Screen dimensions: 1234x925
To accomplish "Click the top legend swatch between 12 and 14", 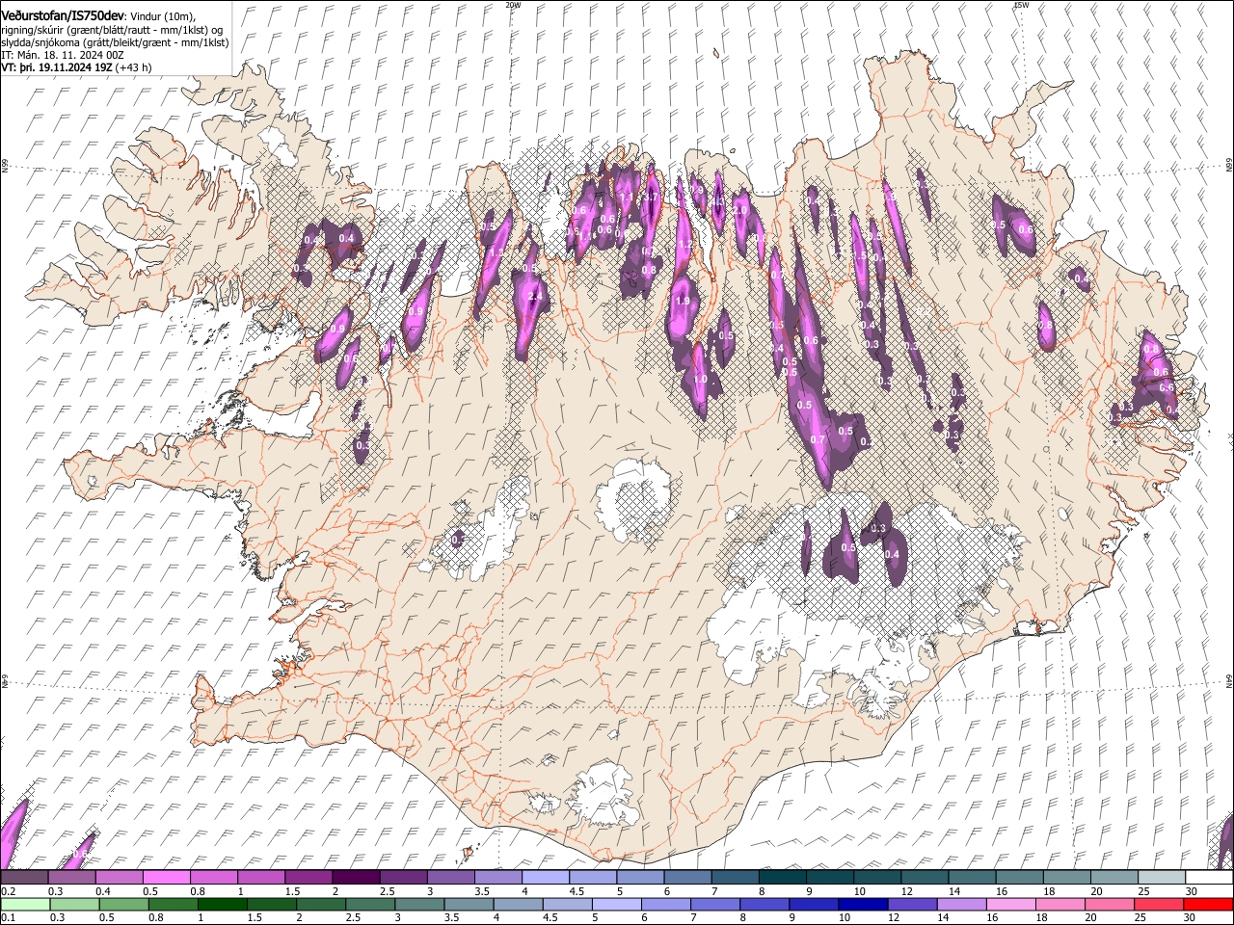I will (x=926, y=877).
